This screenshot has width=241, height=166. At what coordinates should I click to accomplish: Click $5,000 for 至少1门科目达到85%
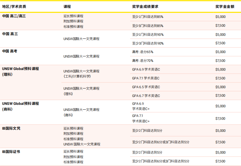coord(220,17)
